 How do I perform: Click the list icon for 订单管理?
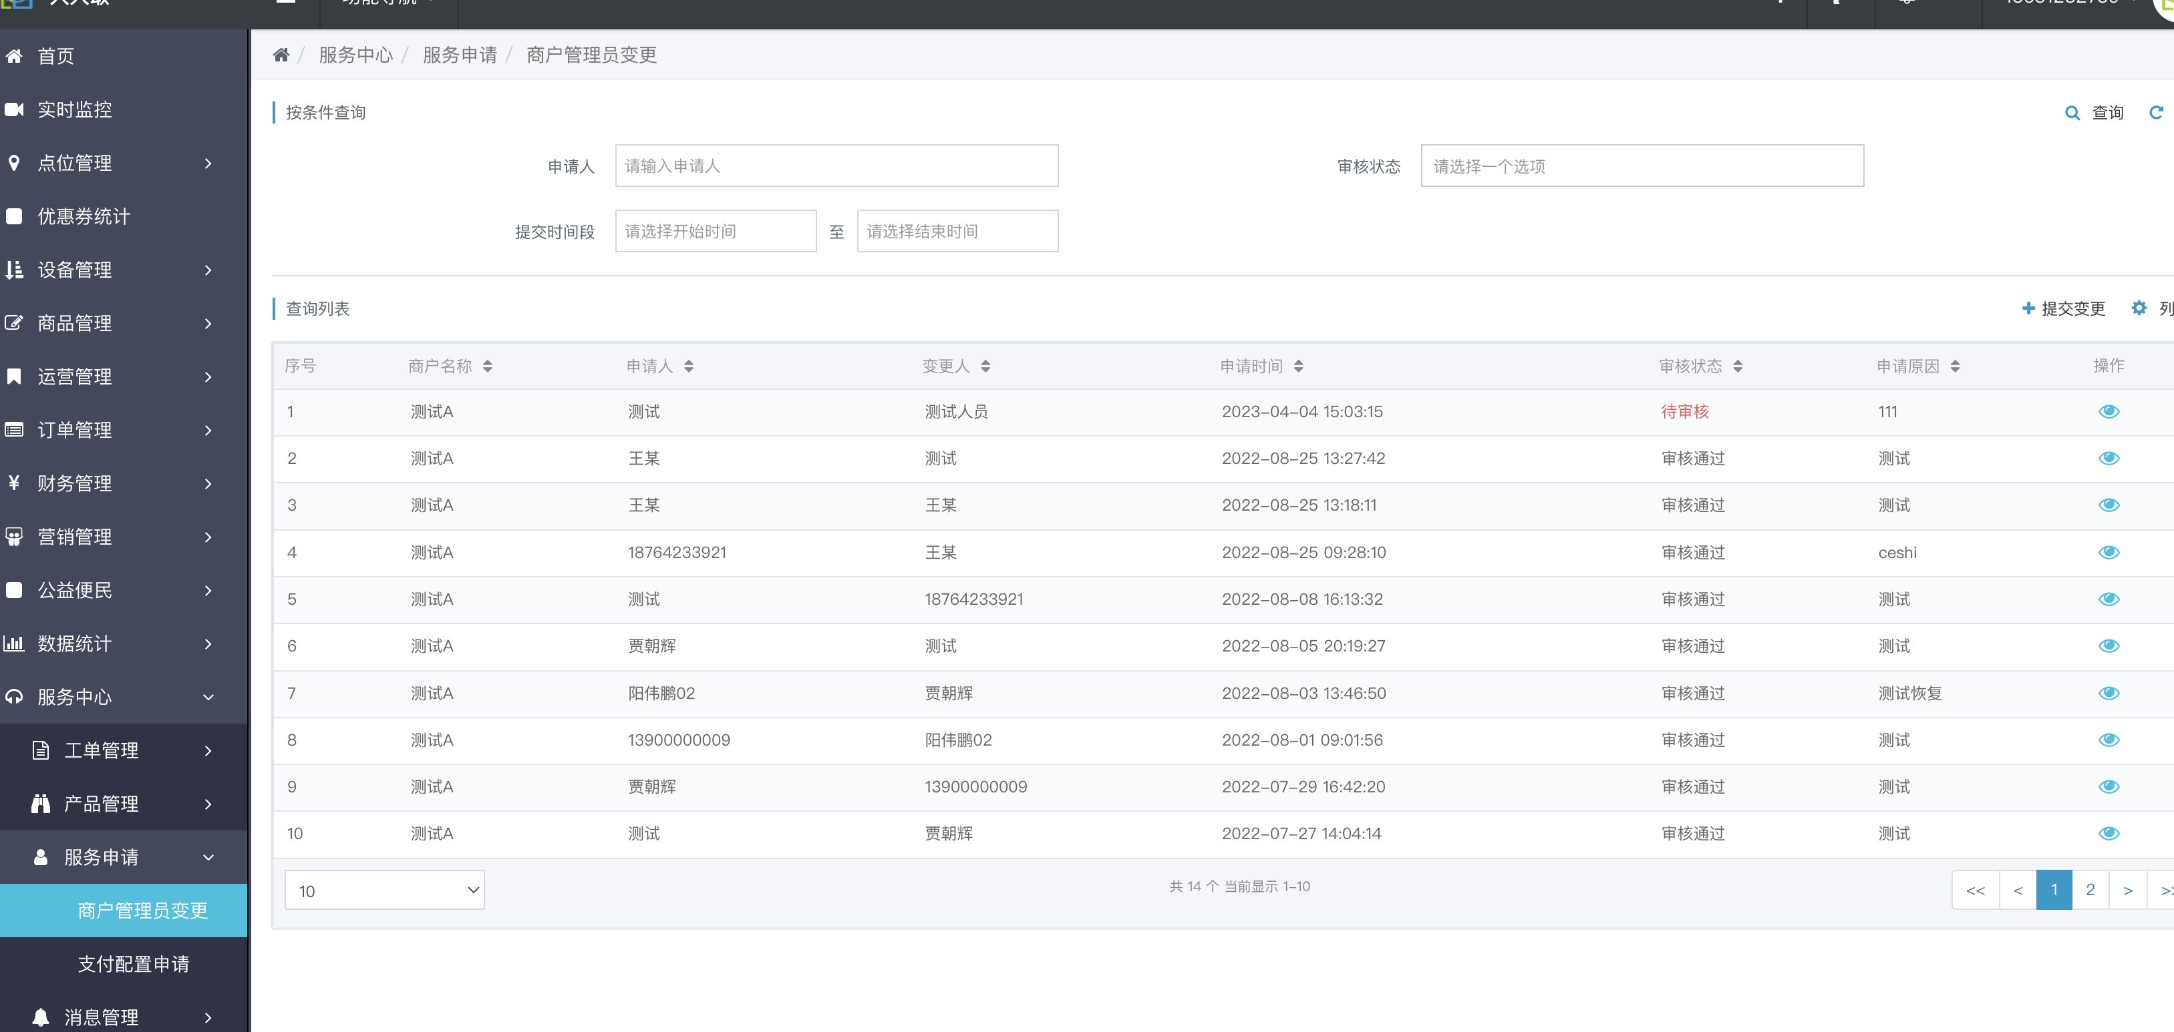point(14,430)
